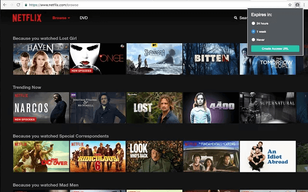Open The 4400 thumbnail
The image size is (308, 192).
click(x=211, y=108)
